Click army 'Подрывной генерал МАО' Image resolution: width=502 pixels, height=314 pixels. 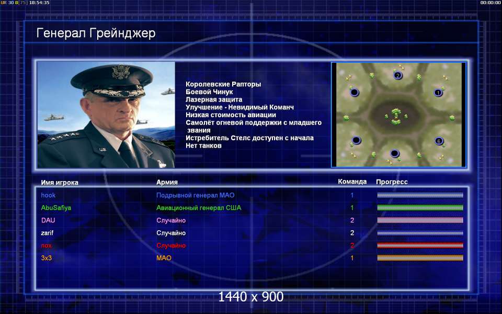click(x=195, y=195)
